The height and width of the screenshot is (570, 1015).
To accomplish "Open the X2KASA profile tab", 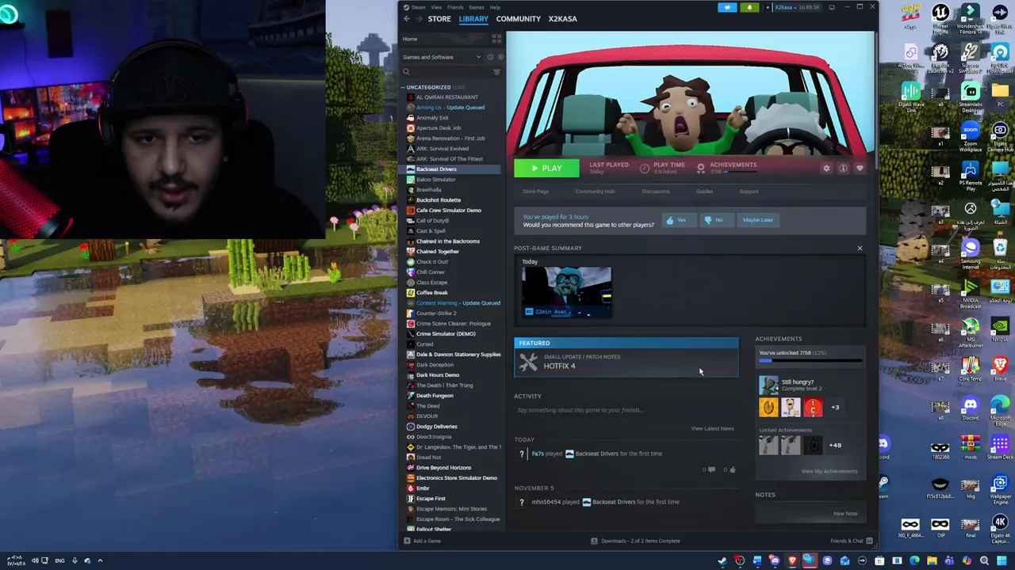I will 562,18.
